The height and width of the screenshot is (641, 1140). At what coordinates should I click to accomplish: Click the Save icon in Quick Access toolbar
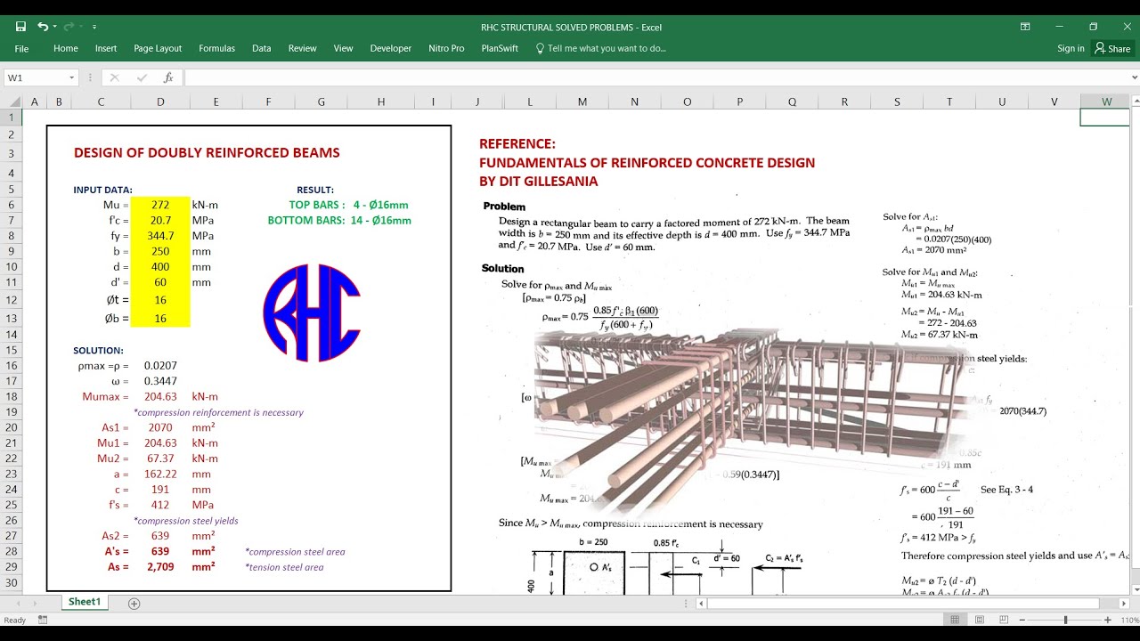click(x=20, y=27)
